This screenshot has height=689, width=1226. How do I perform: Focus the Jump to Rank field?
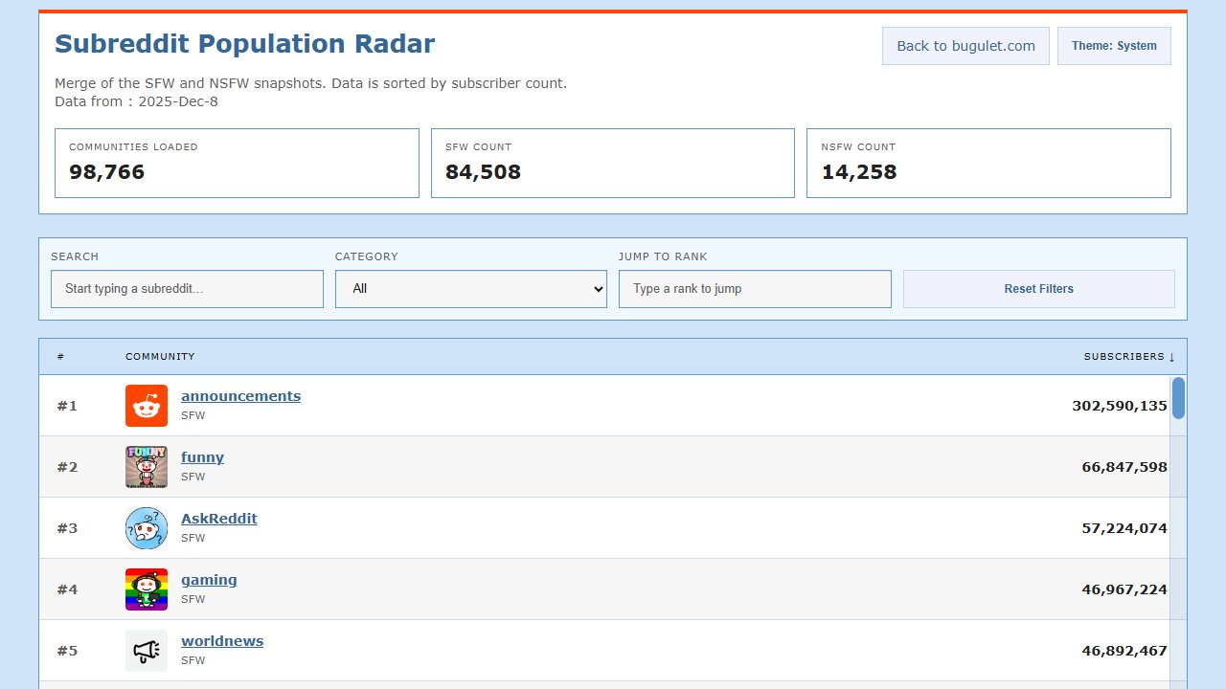755,289
